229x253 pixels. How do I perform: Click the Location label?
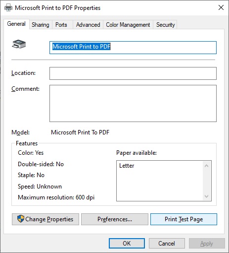point(23,73)
